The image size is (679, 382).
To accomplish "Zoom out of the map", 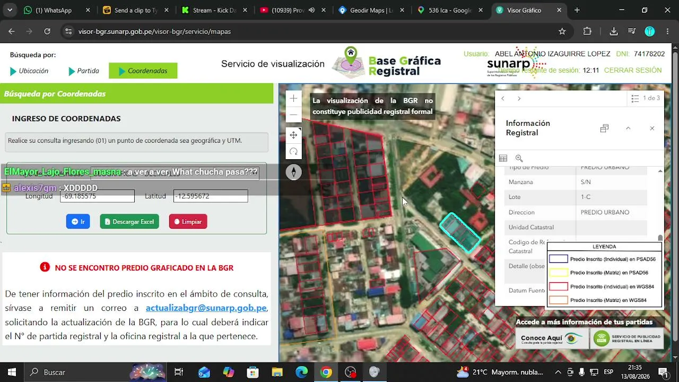I will (293, 115).
